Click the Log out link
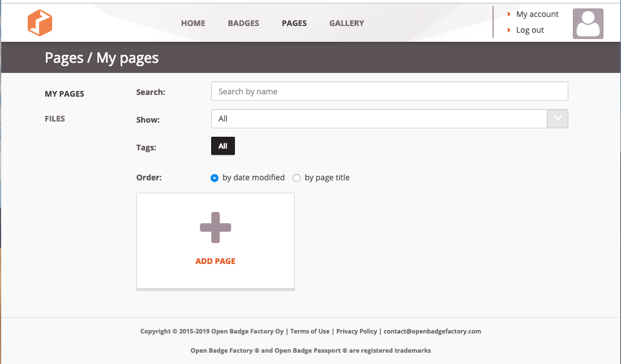This screenshot has height=364, width=621. 530,30
